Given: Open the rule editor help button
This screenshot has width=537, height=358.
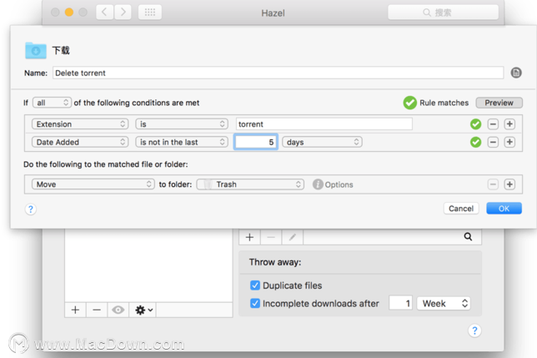Looking at the screenshot, I should (31, 209).
